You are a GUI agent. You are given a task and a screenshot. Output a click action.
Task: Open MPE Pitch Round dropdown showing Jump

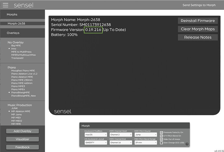146,134
